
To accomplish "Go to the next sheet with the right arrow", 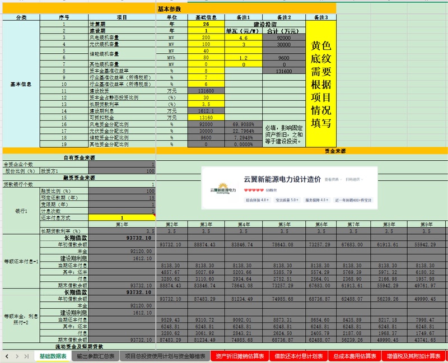I will [17, 356].
